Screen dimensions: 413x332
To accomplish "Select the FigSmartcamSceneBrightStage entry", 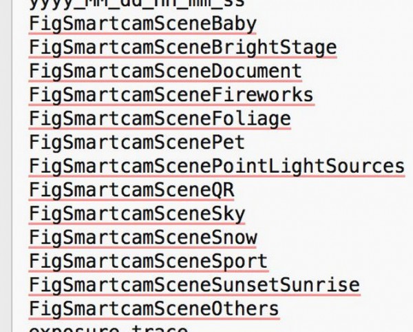I will pyautogui.click(x=183, y=48).
